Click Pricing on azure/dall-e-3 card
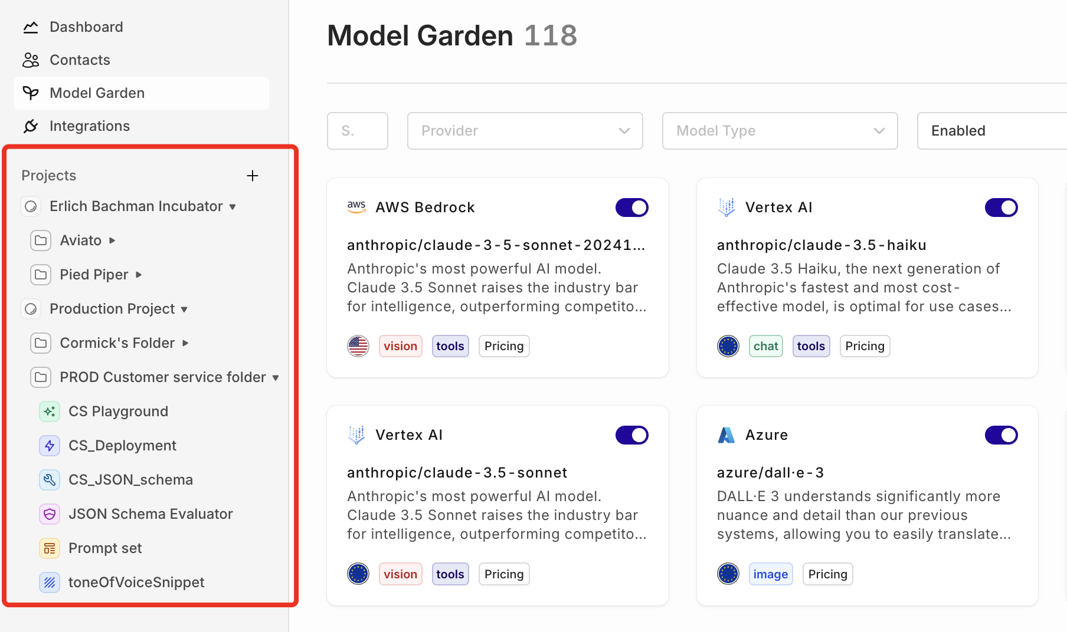This screenshot has height=632, width=1067. pyautogui.click(x=827, y=574)
